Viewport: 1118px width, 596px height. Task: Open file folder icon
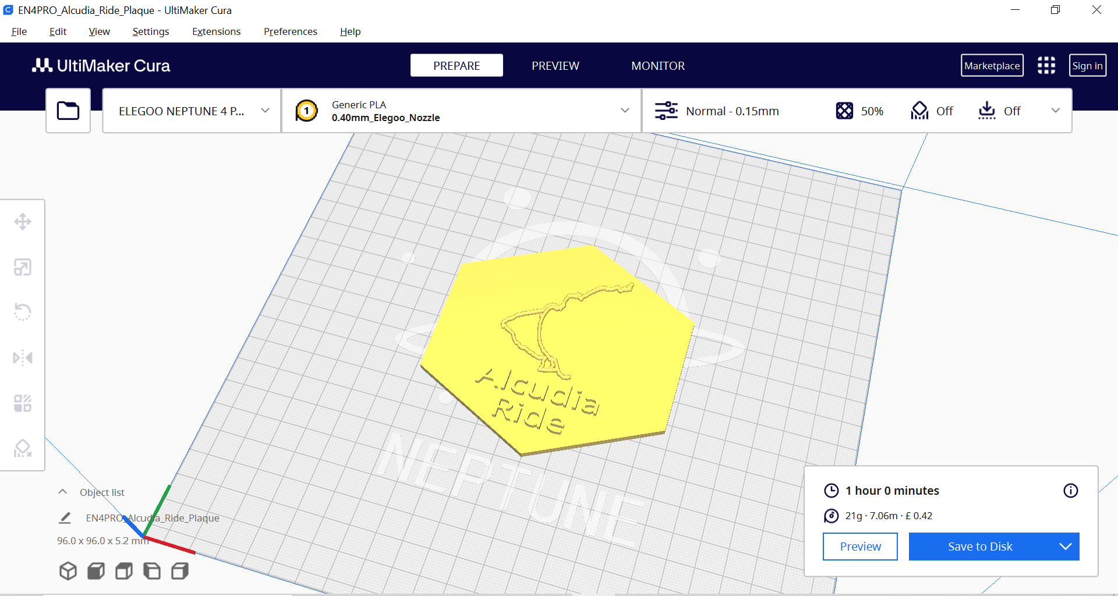(x=68, y=111)
